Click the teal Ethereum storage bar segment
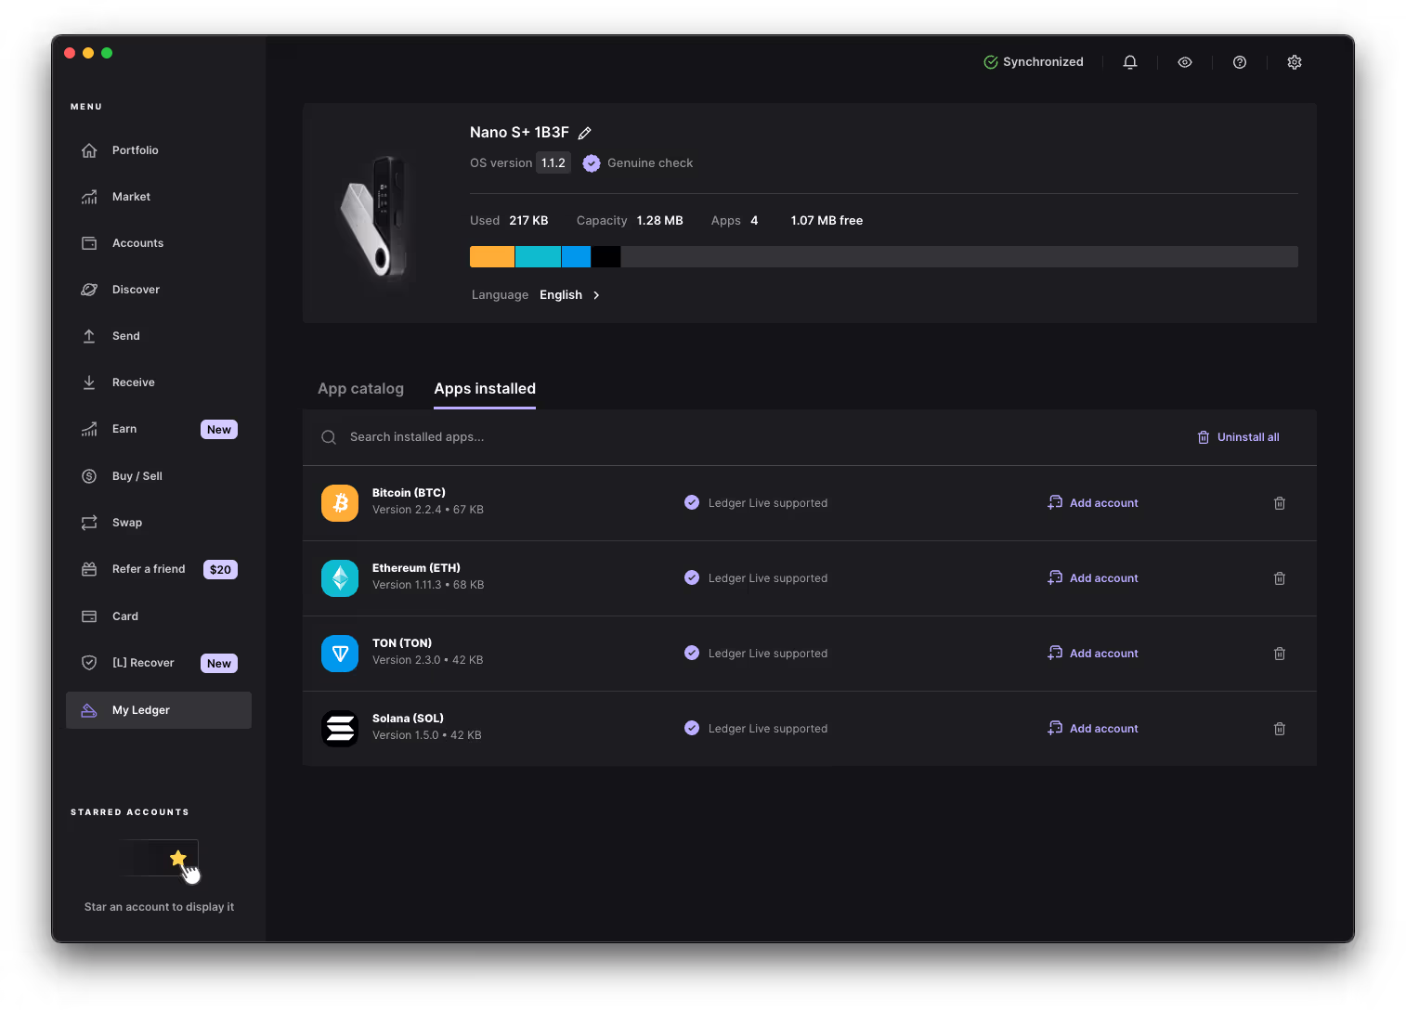The width and height of the screenshot is (1406, 1011). click(x=538, y=257)
